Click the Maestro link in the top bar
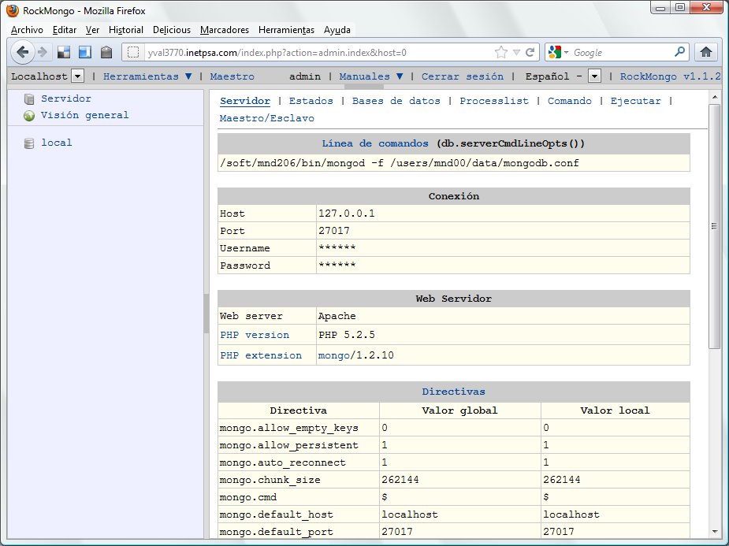 tap(232, 76)
